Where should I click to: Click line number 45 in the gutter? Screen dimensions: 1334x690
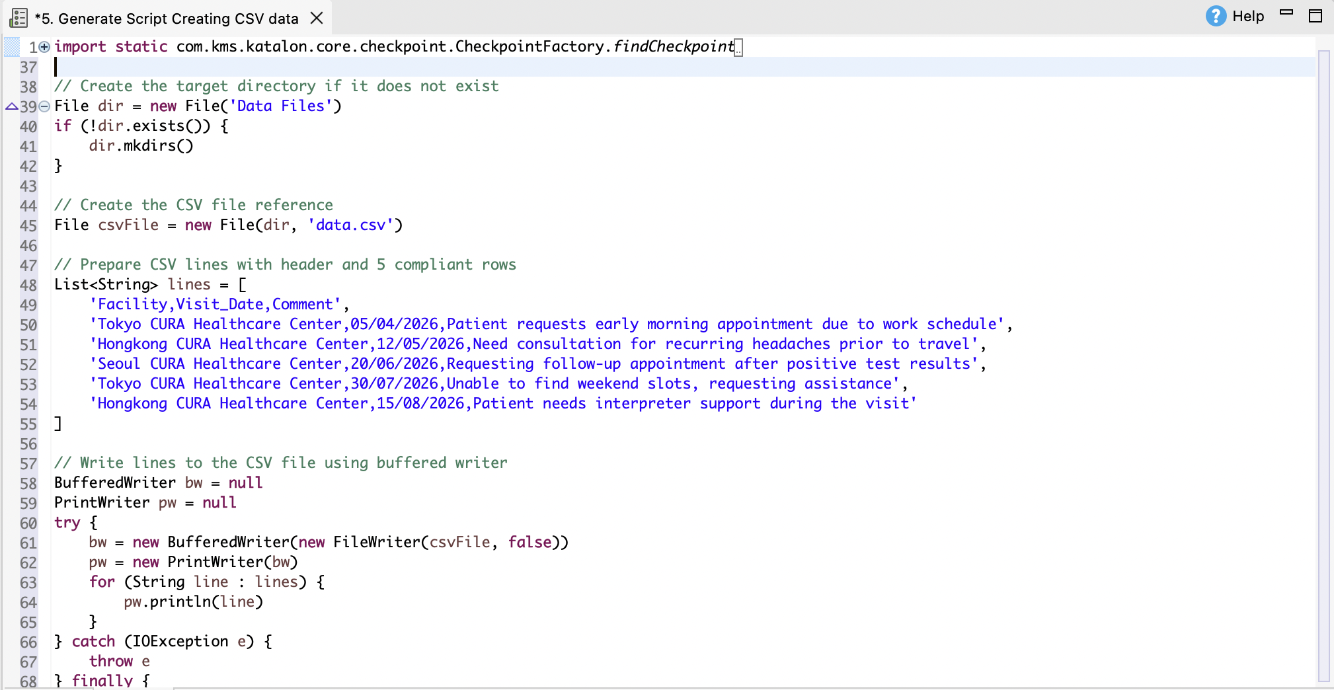28,225
